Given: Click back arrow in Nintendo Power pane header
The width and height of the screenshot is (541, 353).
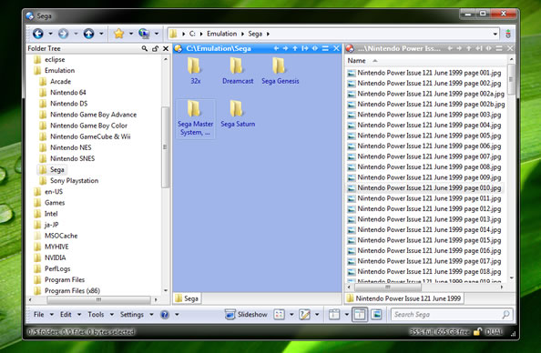Looking at the screenshot, I should [450, 48].
